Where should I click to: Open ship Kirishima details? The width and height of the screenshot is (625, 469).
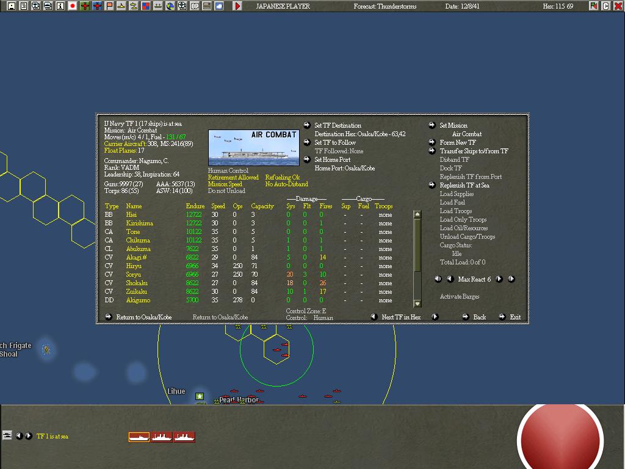coord(140,223)
